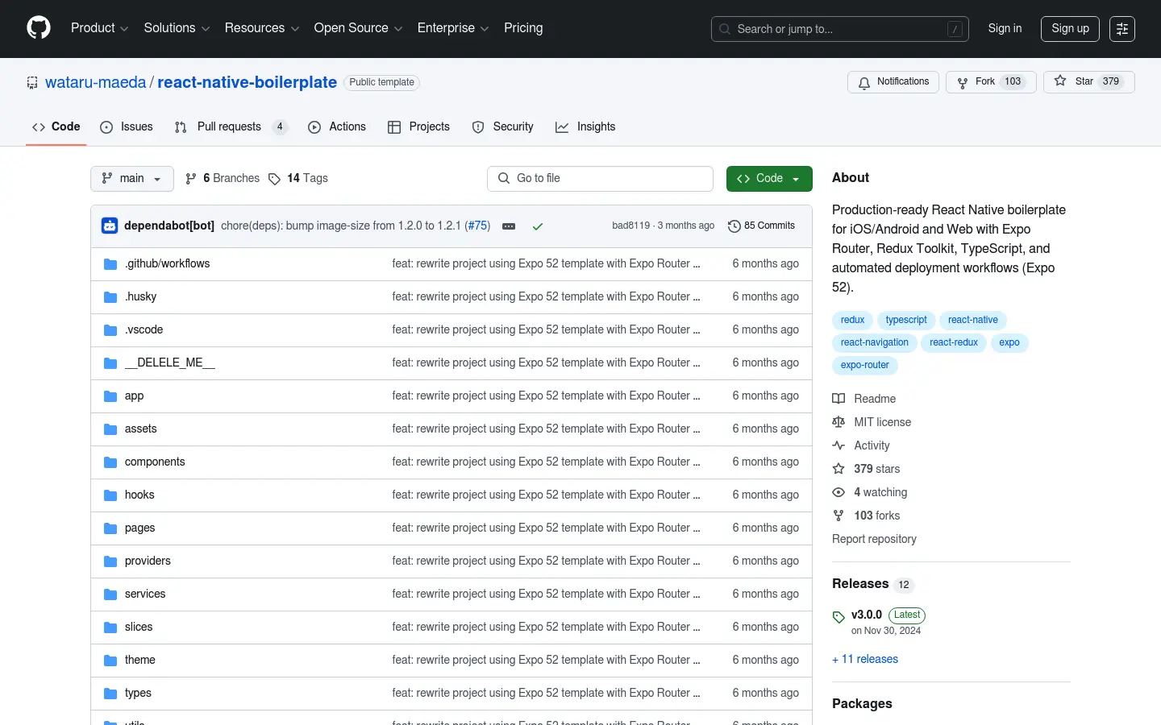
Task: Open the expo-router topic tag
Action: click(x=864, y=365)
